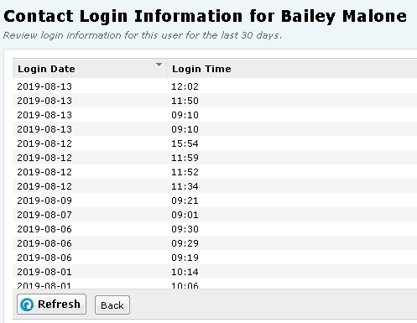Select login row with time 11:52

click(215, 172)
